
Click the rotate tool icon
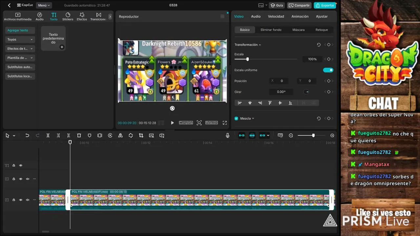tap(131, 135)
